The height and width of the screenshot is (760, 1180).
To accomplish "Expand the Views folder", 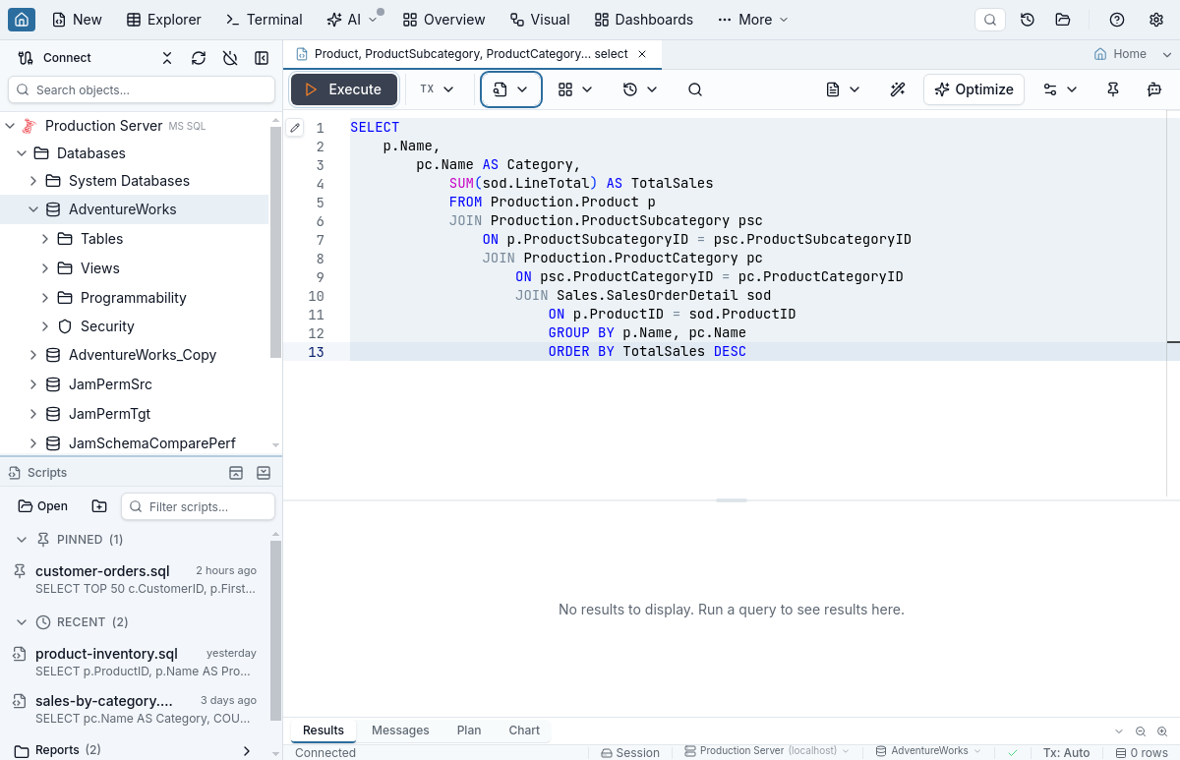I will (x=45, y=268).
